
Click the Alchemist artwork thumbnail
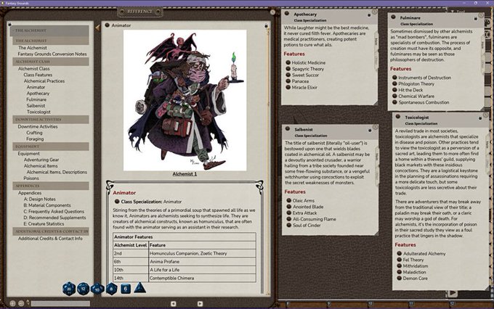[x=185, y=100]
